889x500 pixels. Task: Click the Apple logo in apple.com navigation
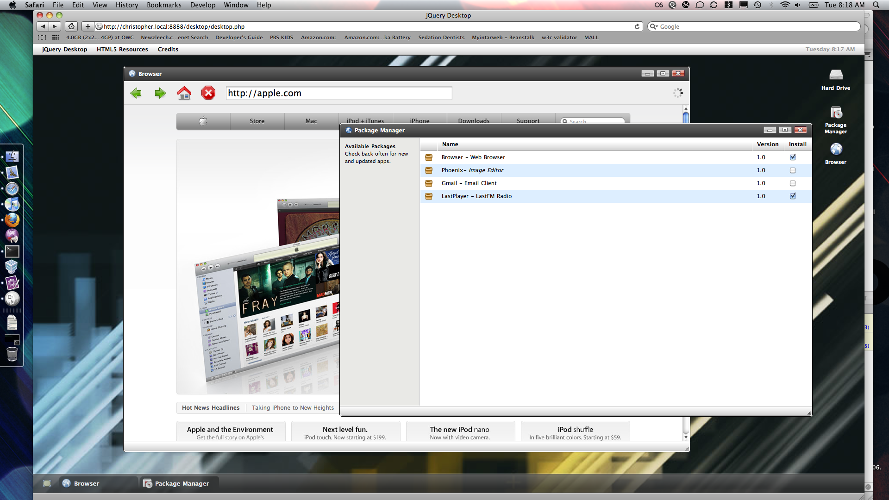203,121
